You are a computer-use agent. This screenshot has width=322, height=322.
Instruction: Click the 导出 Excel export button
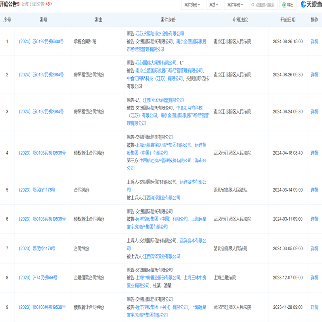click(x=288, y=5)
